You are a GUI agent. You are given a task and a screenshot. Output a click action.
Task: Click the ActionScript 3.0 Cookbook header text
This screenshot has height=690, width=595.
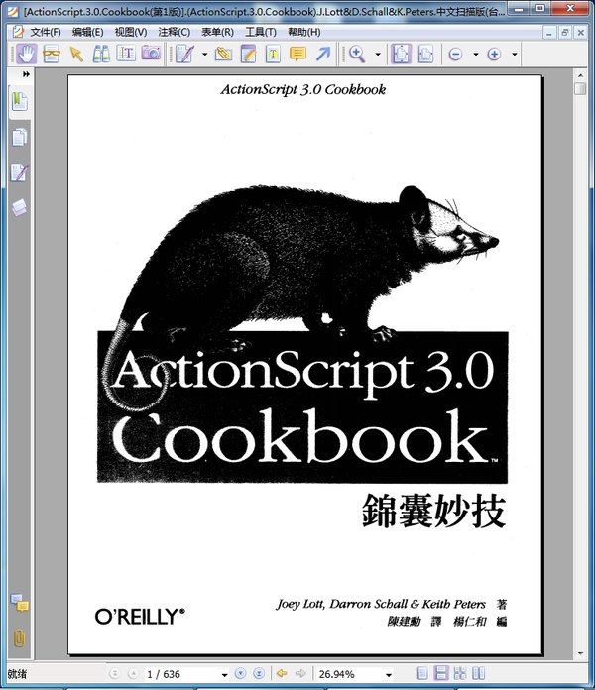(x=303, y=90)
